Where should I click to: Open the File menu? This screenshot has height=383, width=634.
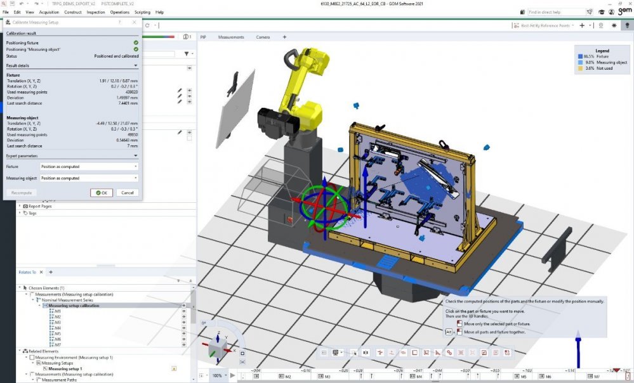coord(6,12)
